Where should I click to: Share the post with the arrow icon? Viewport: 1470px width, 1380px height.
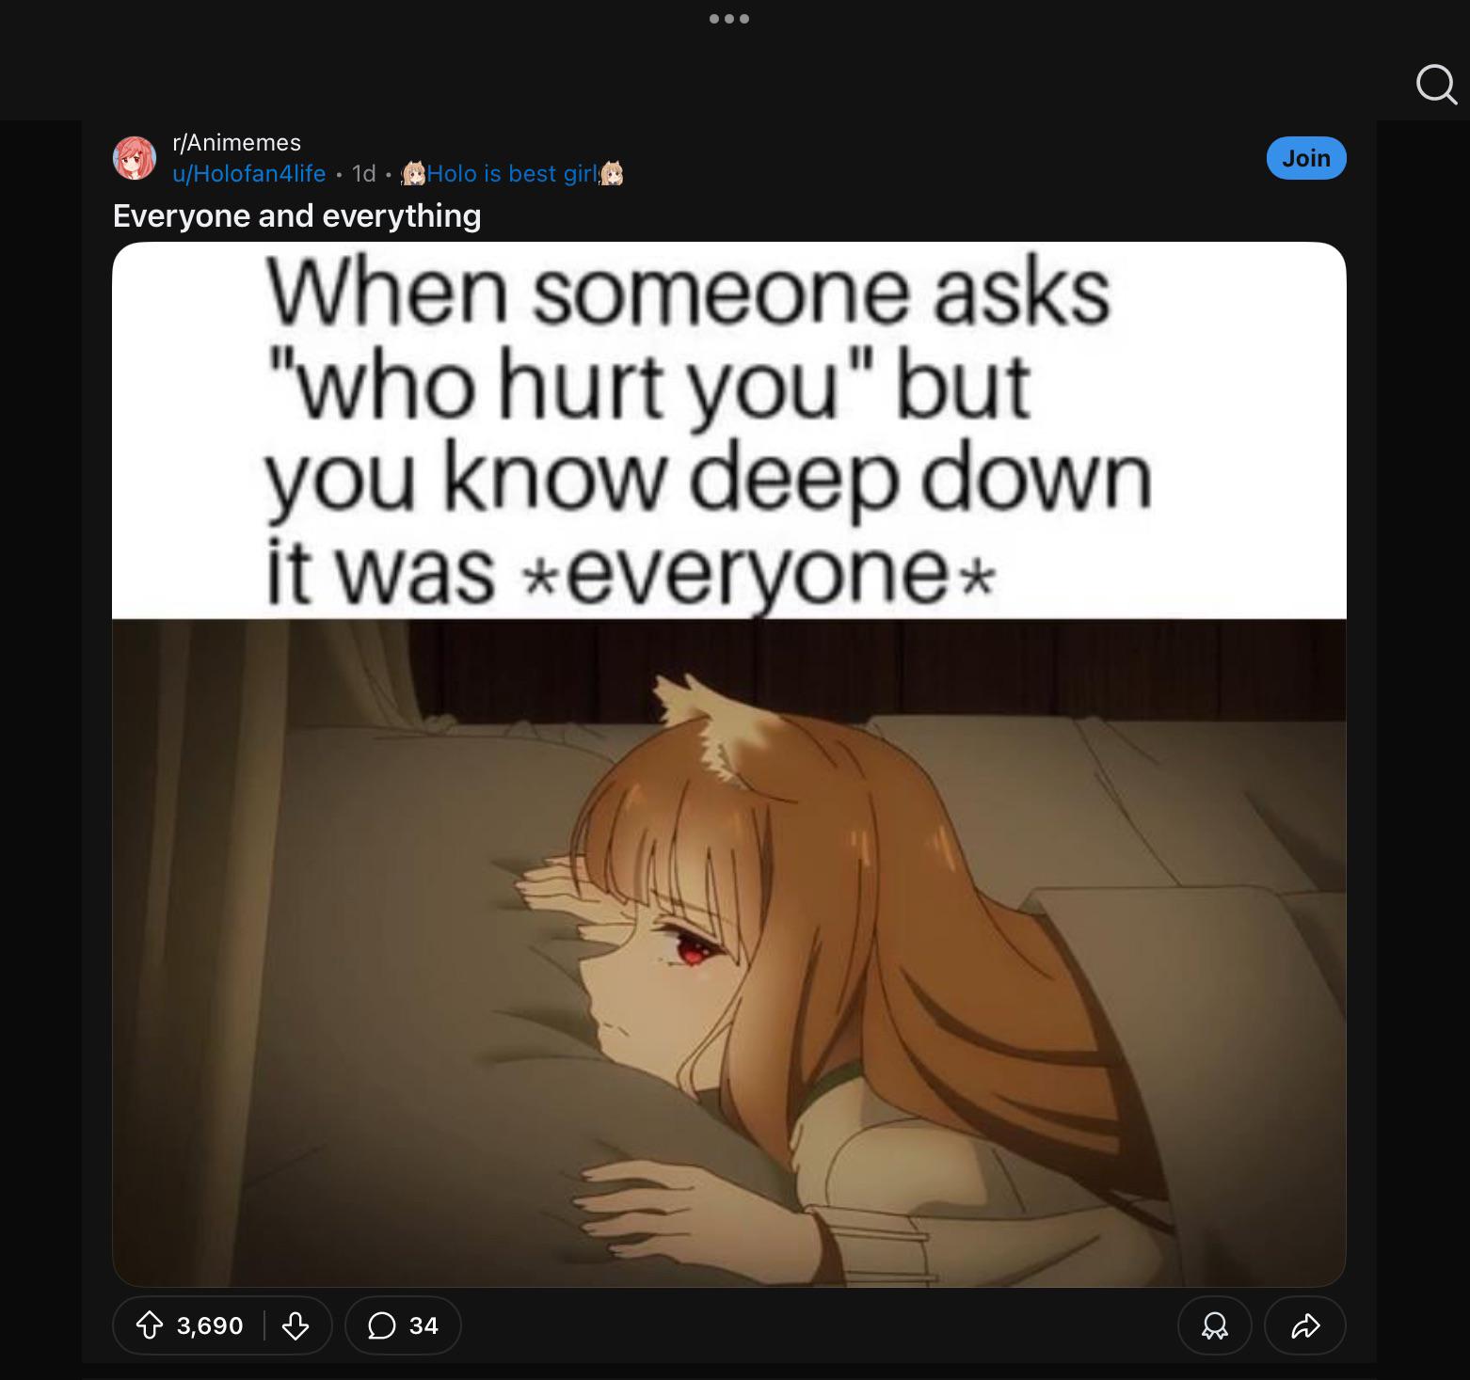1305,1325
